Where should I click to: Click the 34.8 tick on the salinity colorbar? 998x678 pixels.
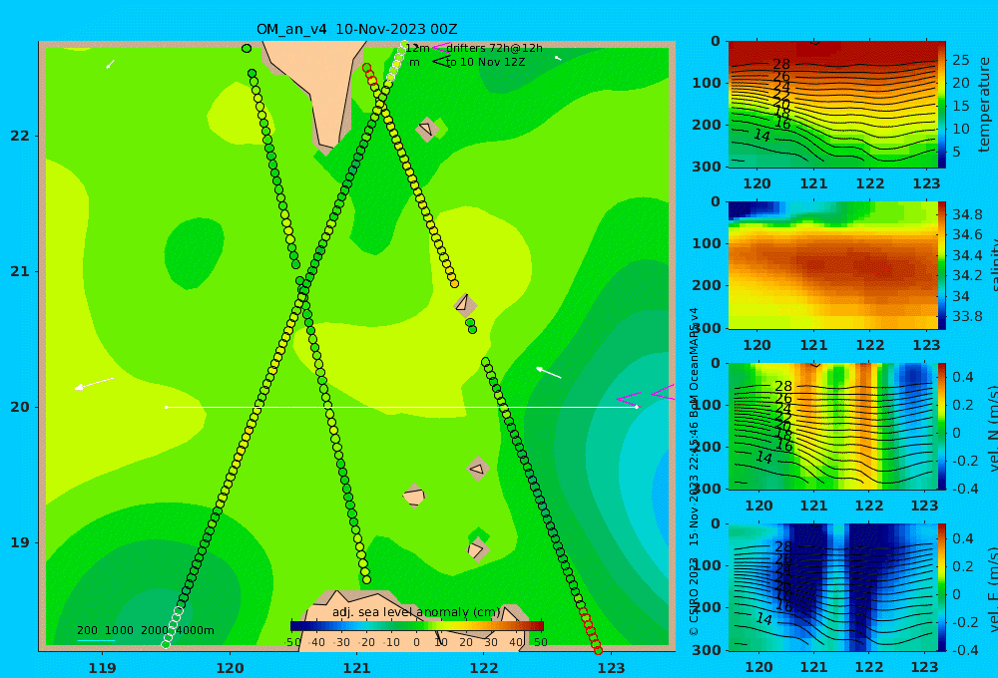(967, 214)
